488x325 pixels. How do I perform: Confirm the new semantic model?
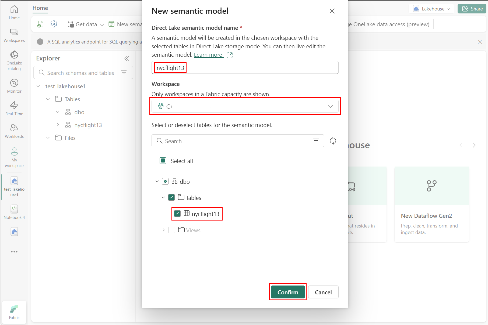(x=288, y=292)
